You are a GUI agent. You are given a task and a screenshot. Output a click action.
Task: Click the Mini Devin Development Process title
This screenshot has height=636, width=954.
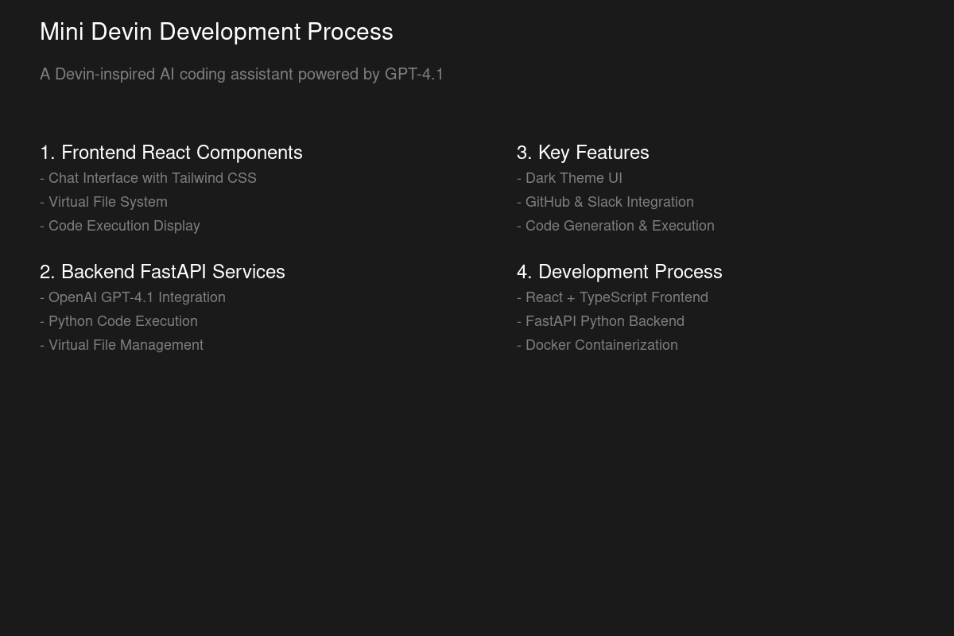(216, 32)
